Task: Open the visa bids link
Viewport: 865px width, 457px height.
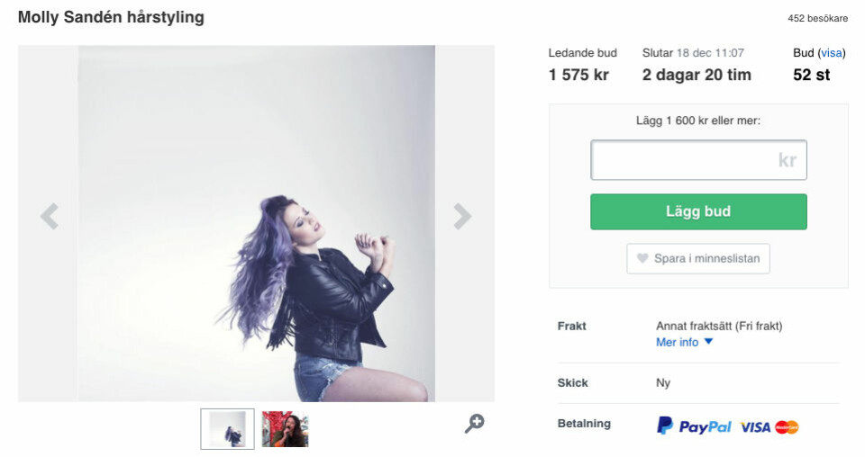Action: coord(831,53)
